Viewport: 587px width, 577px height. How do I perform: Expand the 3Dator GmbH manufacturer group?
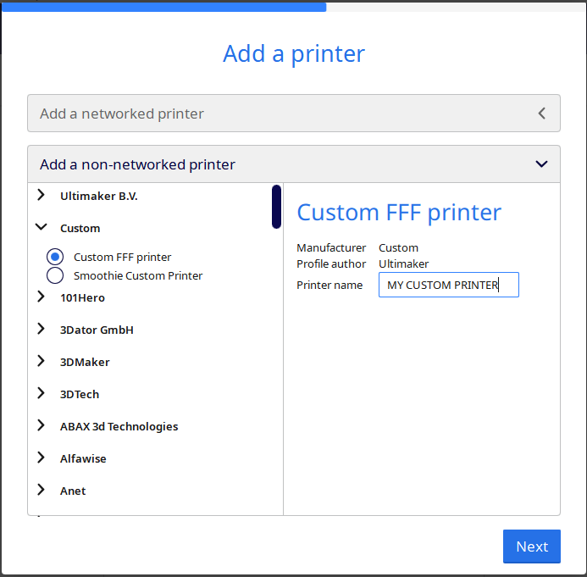point(42,329)
